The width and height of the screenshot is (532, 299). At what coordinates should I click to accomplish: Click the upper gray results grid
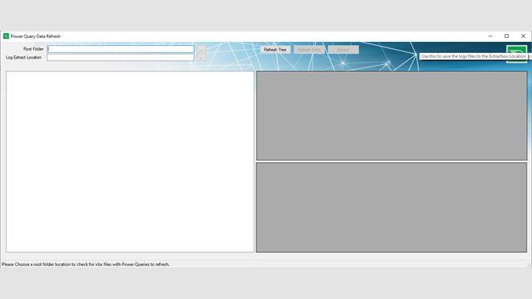[392, 115]
